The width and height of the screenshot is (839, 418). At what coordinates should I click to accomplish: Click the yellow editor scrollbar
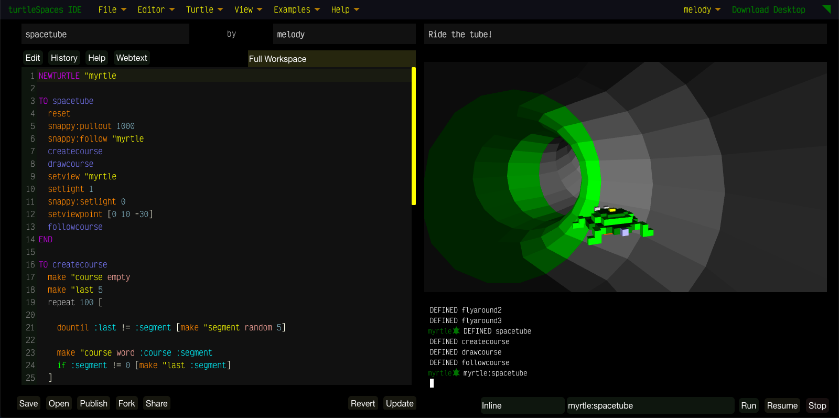point(414,136)
